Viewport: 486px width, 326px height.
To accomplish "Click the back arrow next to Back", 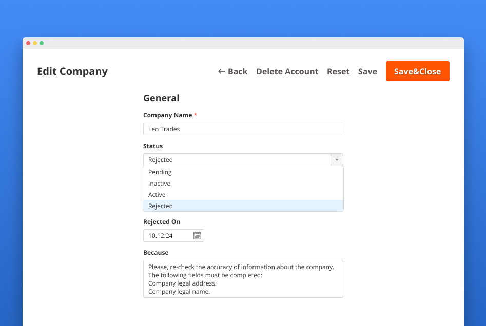I will pos(221,71).
